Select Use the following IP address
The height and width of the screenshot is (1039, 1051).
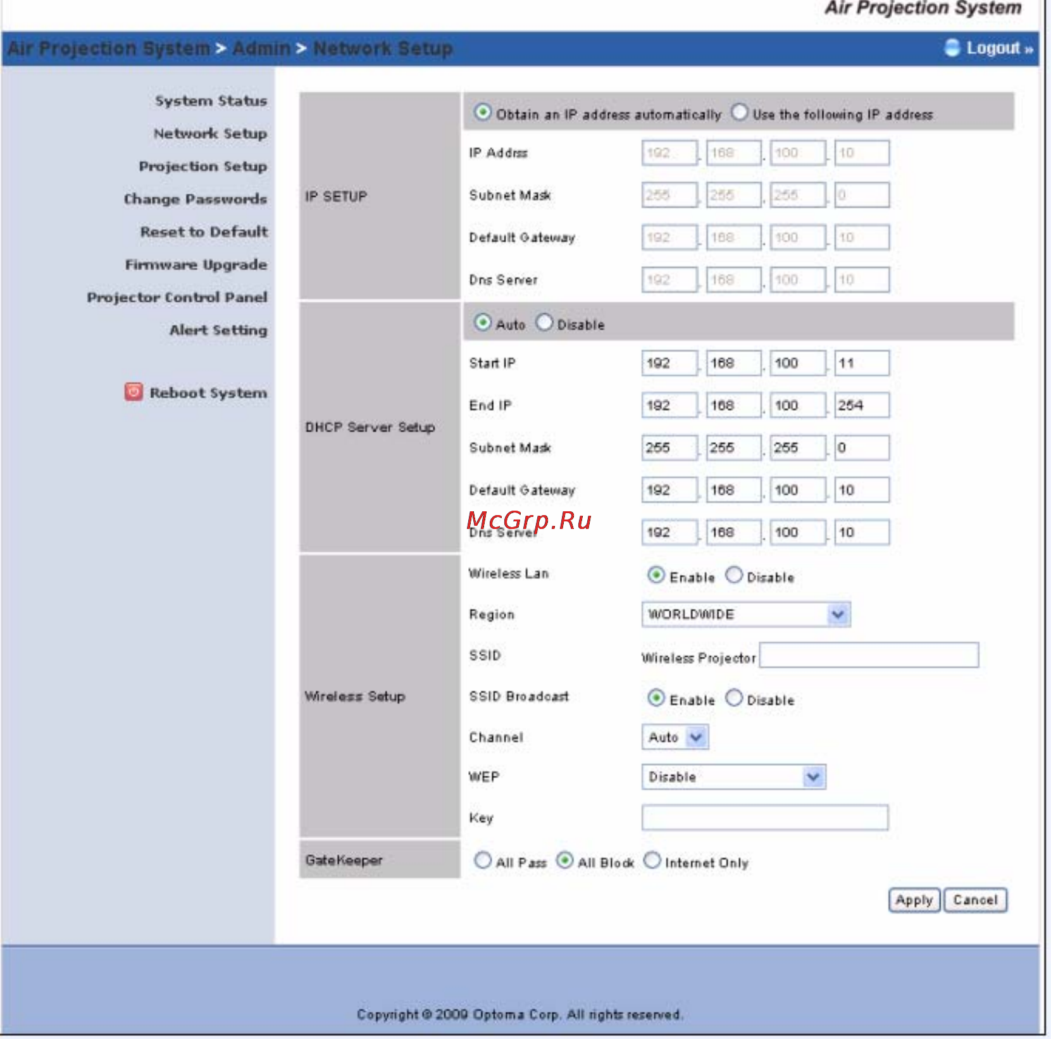pyautogui.click(x=739, y=113)
